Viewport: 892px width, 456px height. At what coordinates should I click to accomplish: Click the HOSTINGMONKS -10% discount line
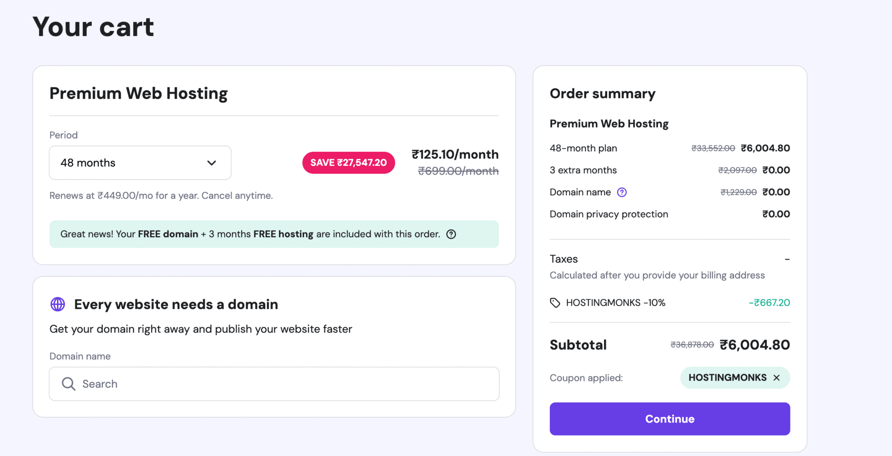point(615,302)
